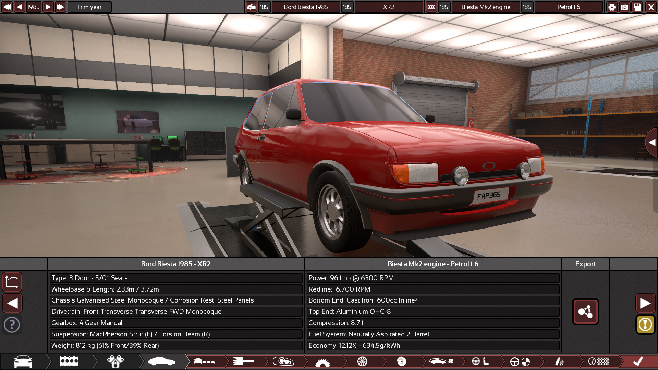Click the '85 year tag before Biesta Mk2 engine
The height and width of the screenshot is (370, 658).
point(444,7)
